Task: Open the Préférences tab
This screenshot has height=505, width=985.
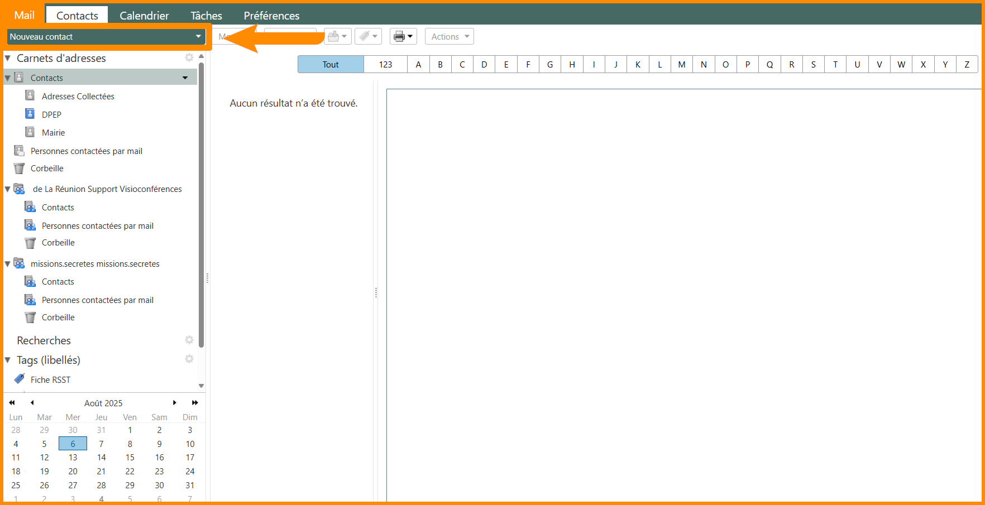Action: point(271,16)
